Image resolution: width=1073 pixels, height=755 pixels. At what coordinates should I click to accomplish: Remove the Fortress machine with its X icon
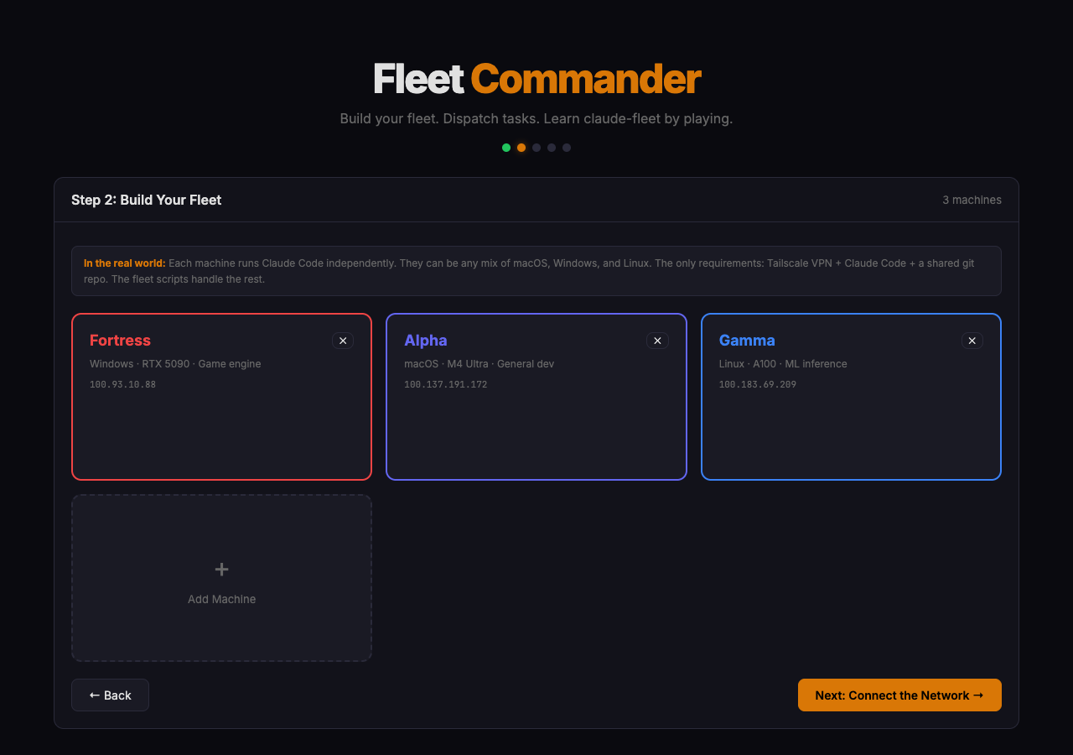click(x=343, y=341)
